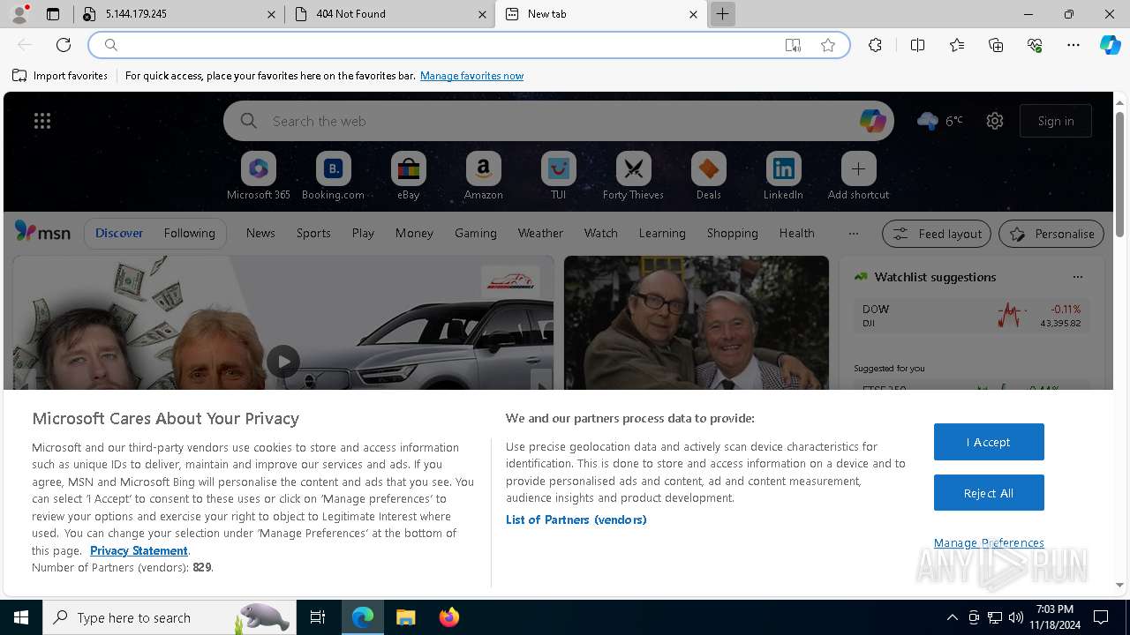Open the Deals shortcut
The height and width of the screenshot is (635, 1130).
pos(708,176)
